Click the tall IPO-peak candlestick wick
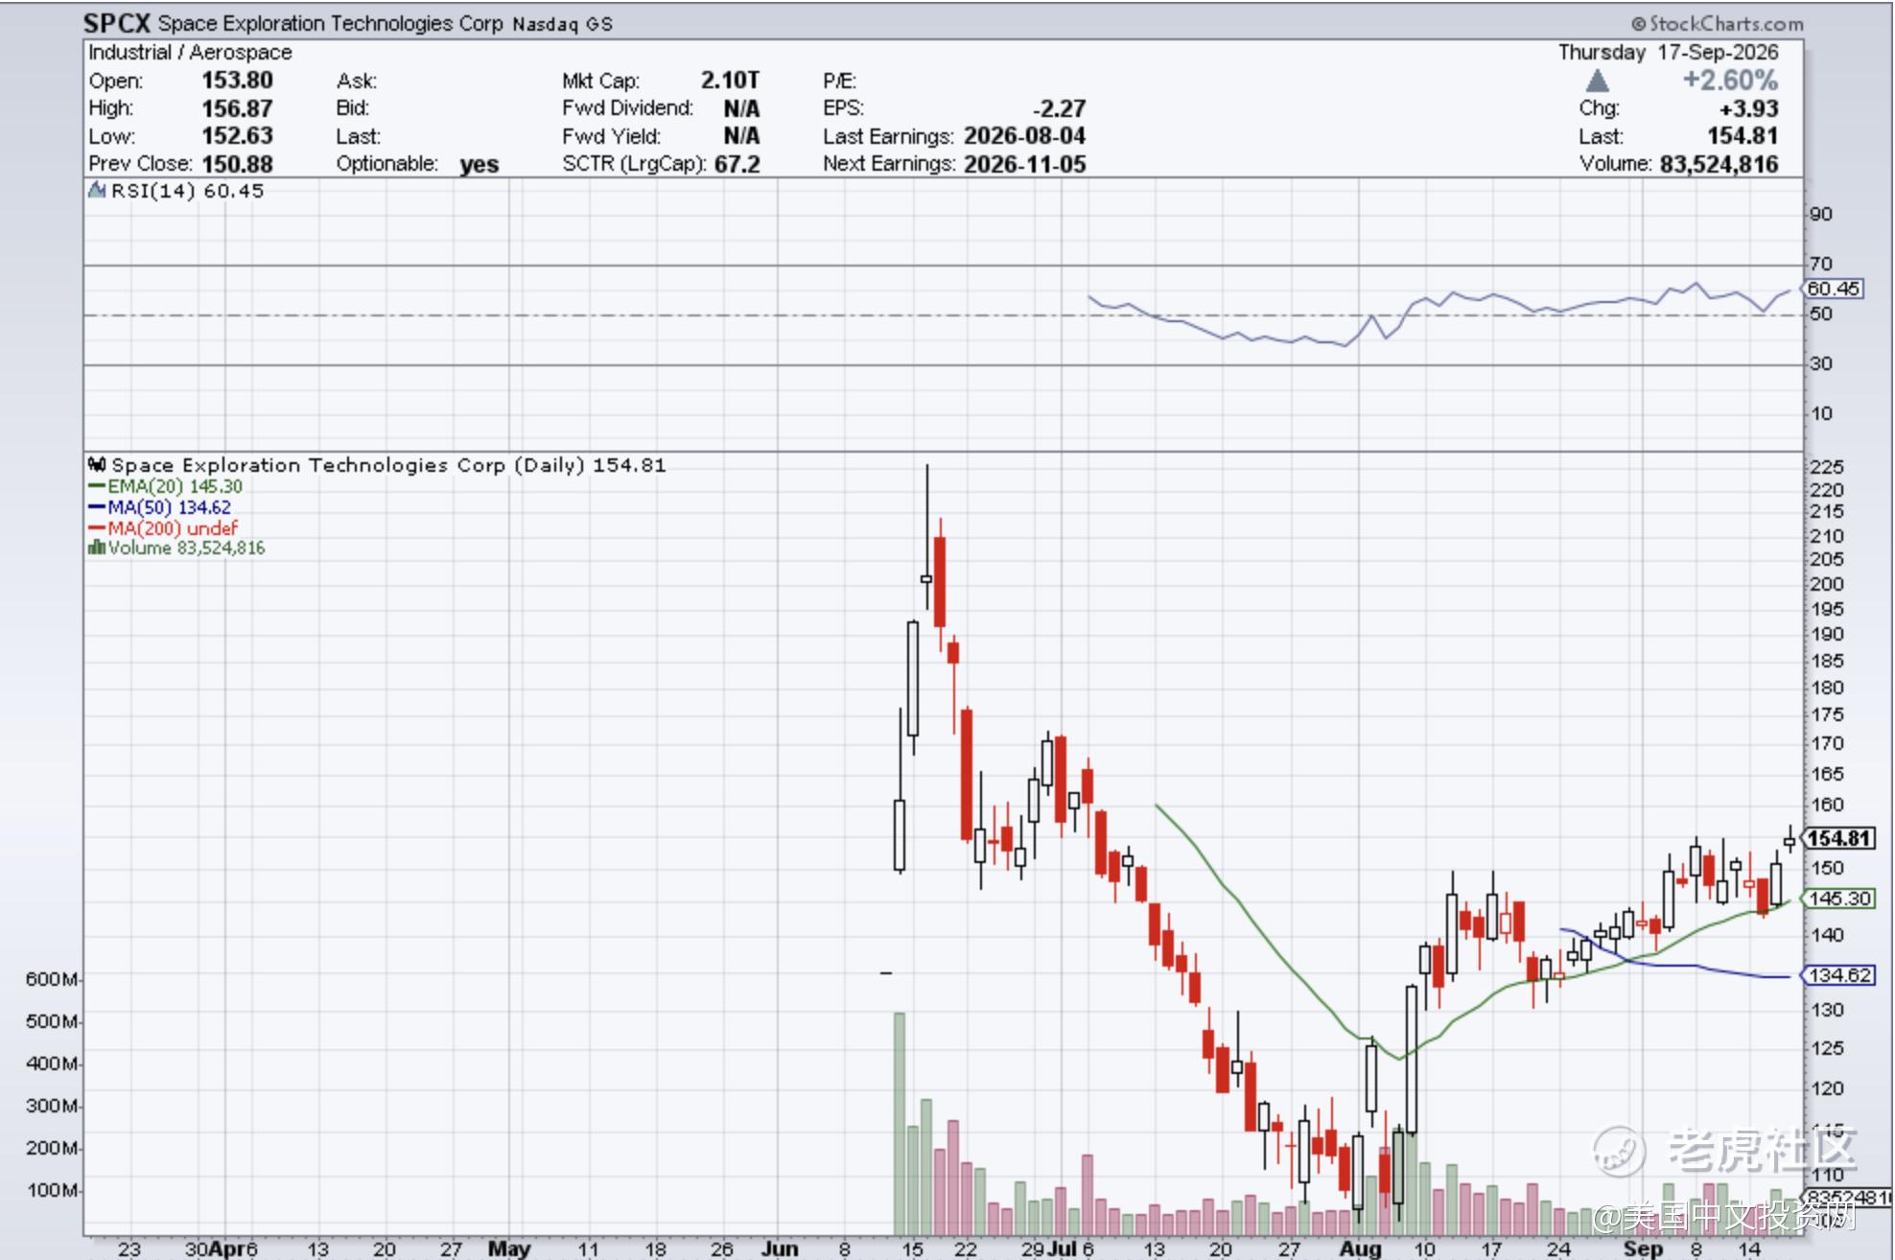This screenshot has height=1260, width=1895. point(926,537)
